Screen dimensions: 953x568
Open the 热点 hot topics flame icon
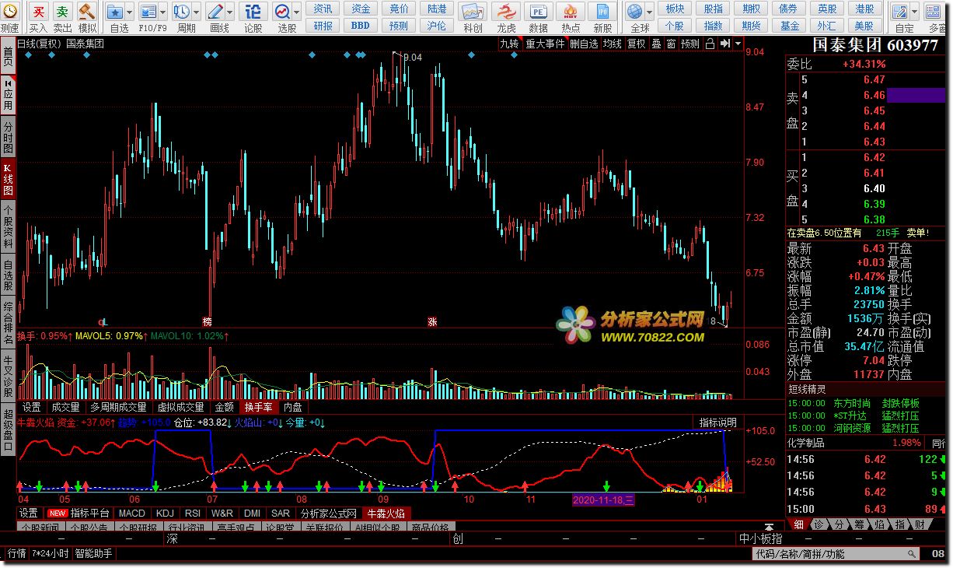tap(570, 12)
